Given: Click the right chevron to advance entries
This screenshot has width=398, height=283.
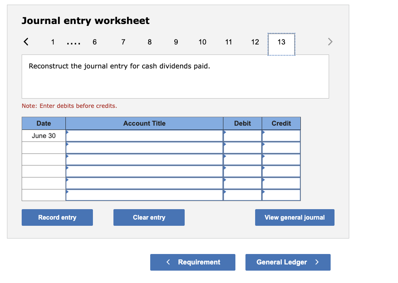Looking at the screenshot, I should point(330,41).
